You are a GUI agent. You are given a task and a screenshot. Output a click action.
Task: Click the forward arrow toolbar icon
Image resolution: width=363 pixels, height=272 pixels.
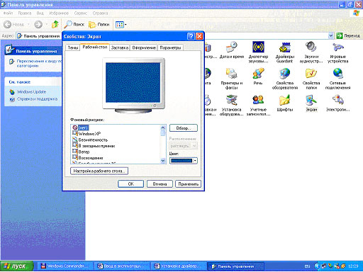[x=38, y=24]
